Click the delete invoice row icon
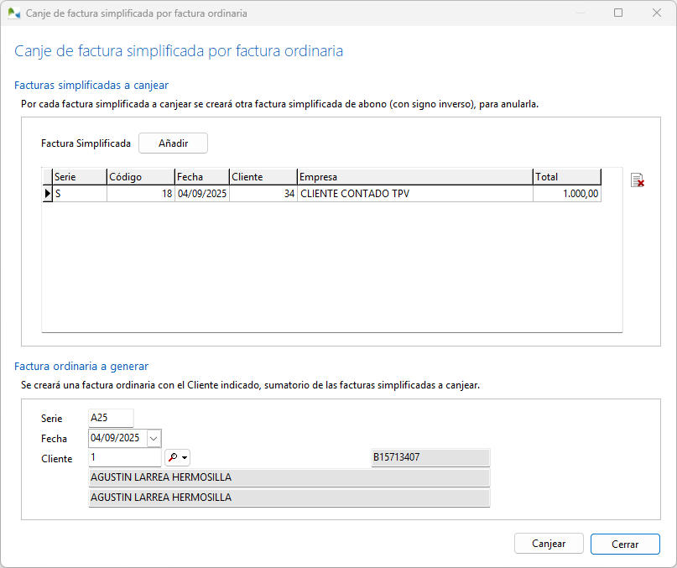677x568 pixels. pyautogui.click(x=637, y=180)
